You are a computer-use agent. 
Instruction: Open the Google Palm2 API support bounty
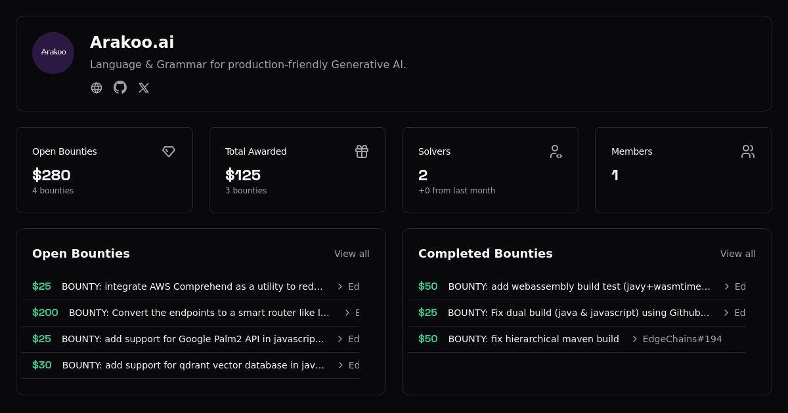(x=192, y=339)
